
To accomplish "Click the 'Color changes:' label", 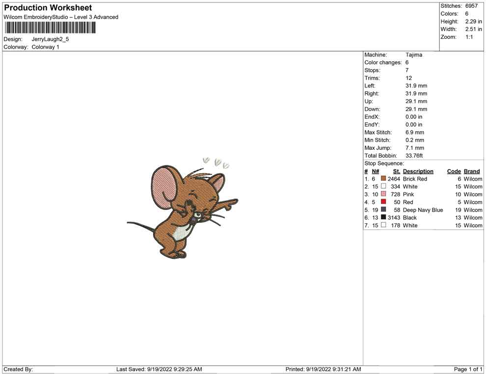I will [383, 63].
